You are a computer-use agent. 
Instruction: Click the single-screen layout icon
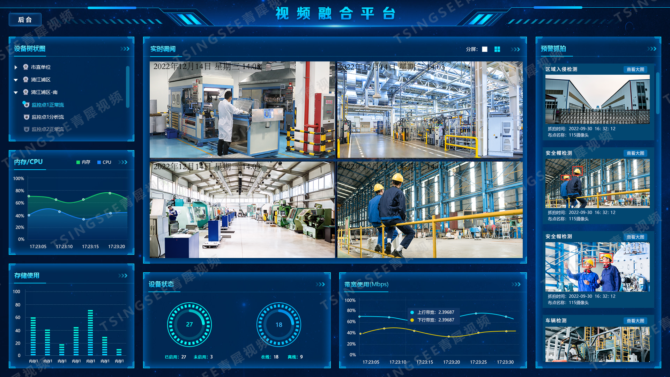[488, 50]
